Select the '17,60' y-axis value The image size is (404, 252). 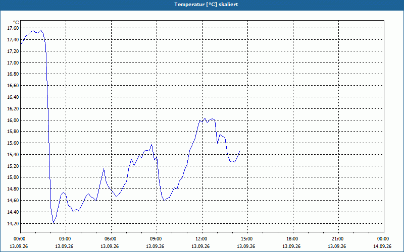(x=13, y=28)
